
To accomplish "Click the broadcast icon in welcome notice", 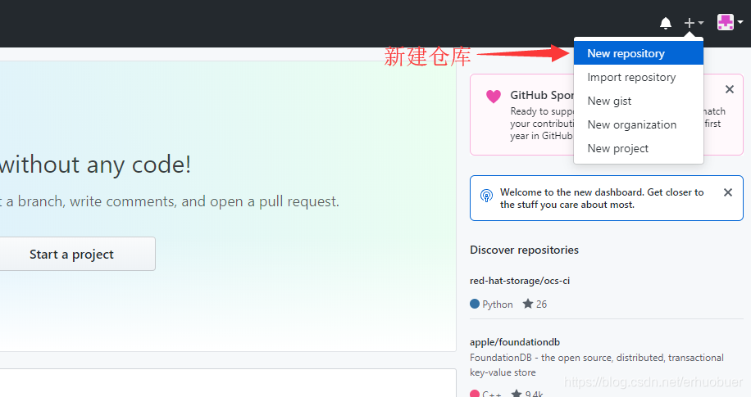I will point(486,195).
